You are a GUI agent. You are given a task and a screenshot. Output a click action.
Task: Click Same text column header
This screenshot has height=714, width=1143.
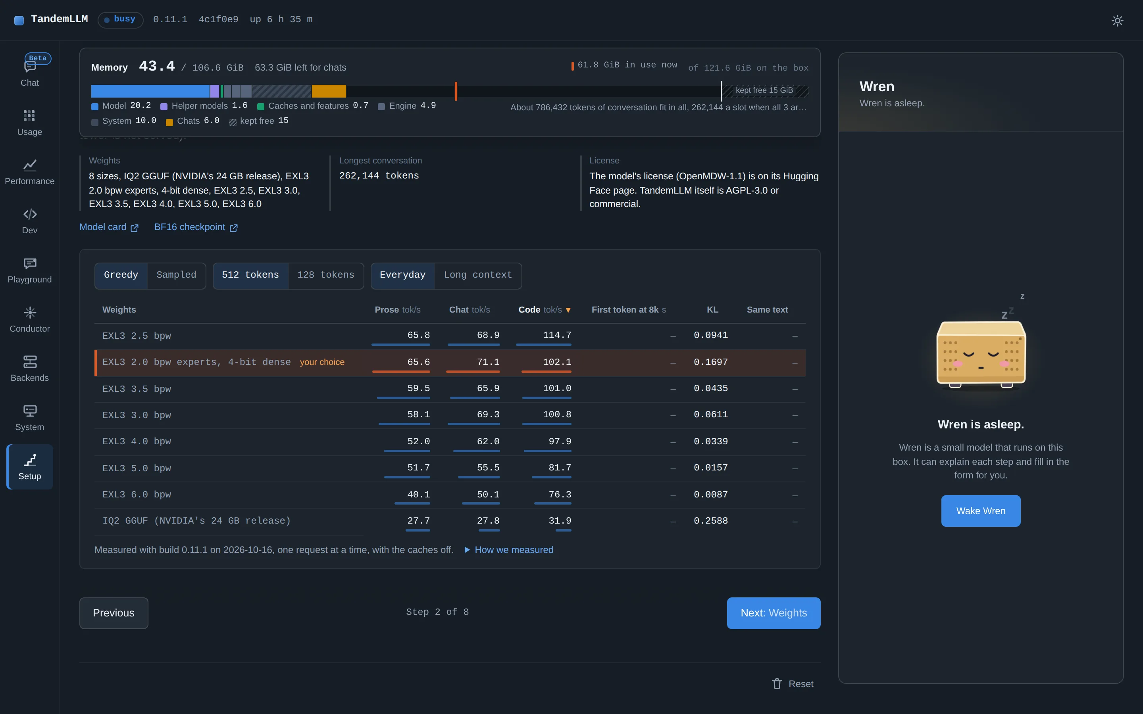pos(767,310)
